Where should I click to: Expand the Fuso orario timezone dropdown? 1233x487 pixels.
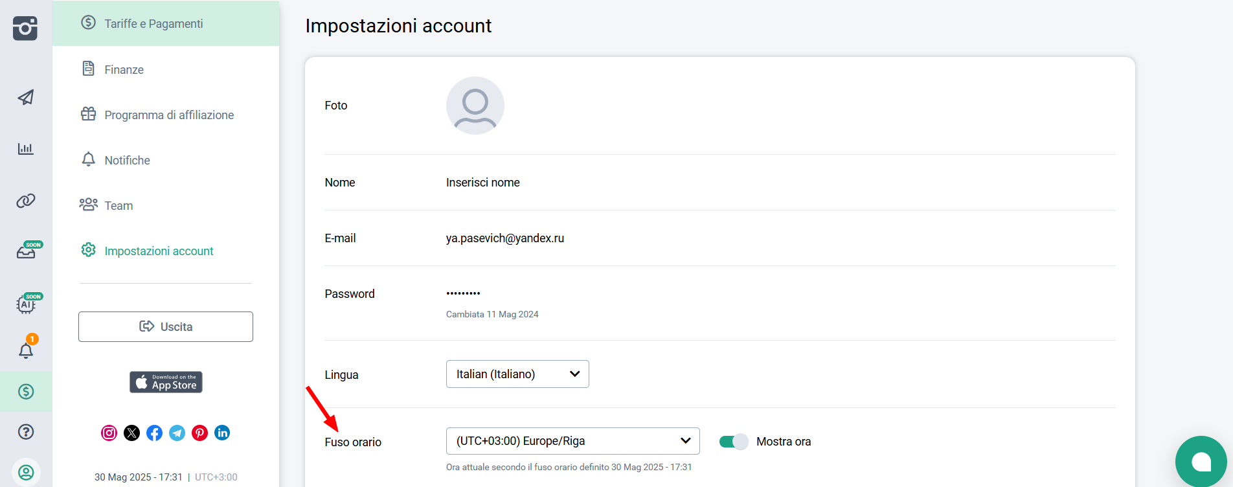coord(572,441)
